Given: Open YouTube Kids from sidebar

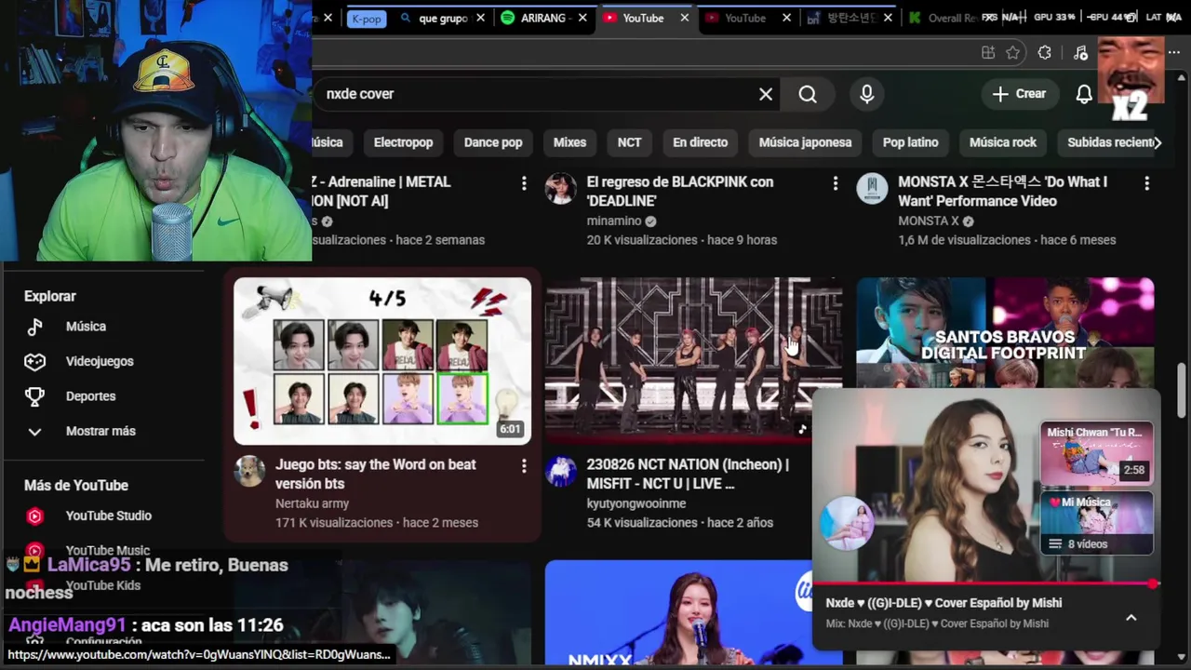Looking at the screenshot, I should (x=104, y=585).
